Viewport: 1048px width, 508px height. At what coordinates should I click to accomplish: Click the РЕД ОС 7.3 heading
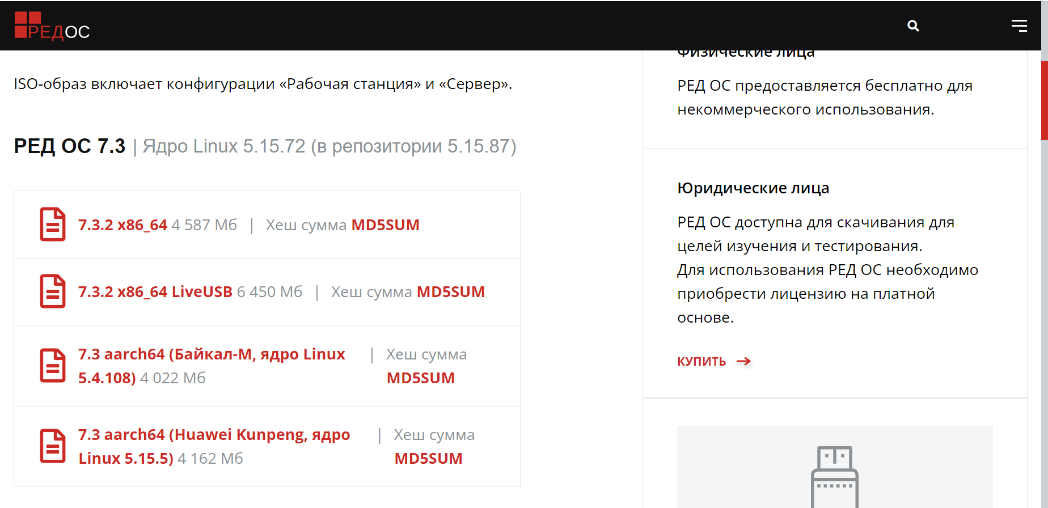70,146
